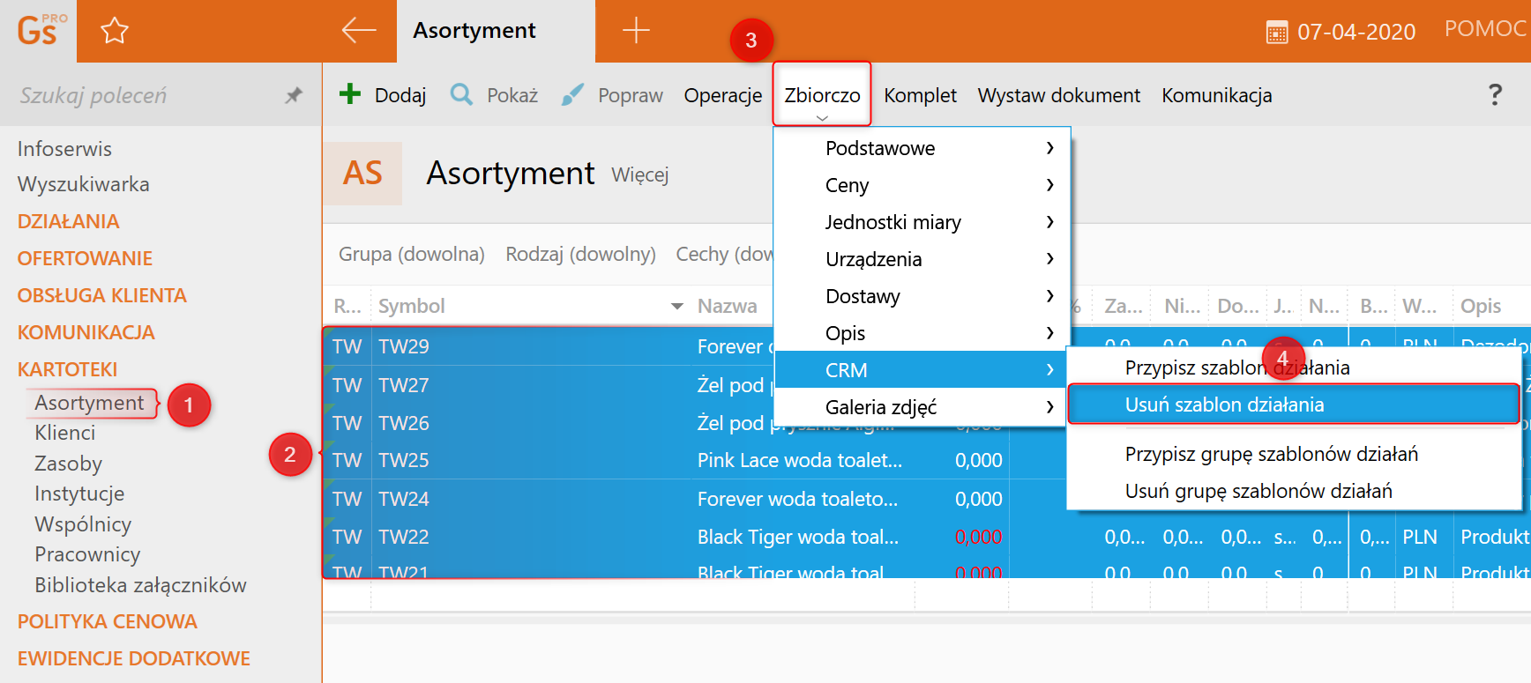1531x683 pixels.
Task: Click the Dodaj button label
Action: 400,95
